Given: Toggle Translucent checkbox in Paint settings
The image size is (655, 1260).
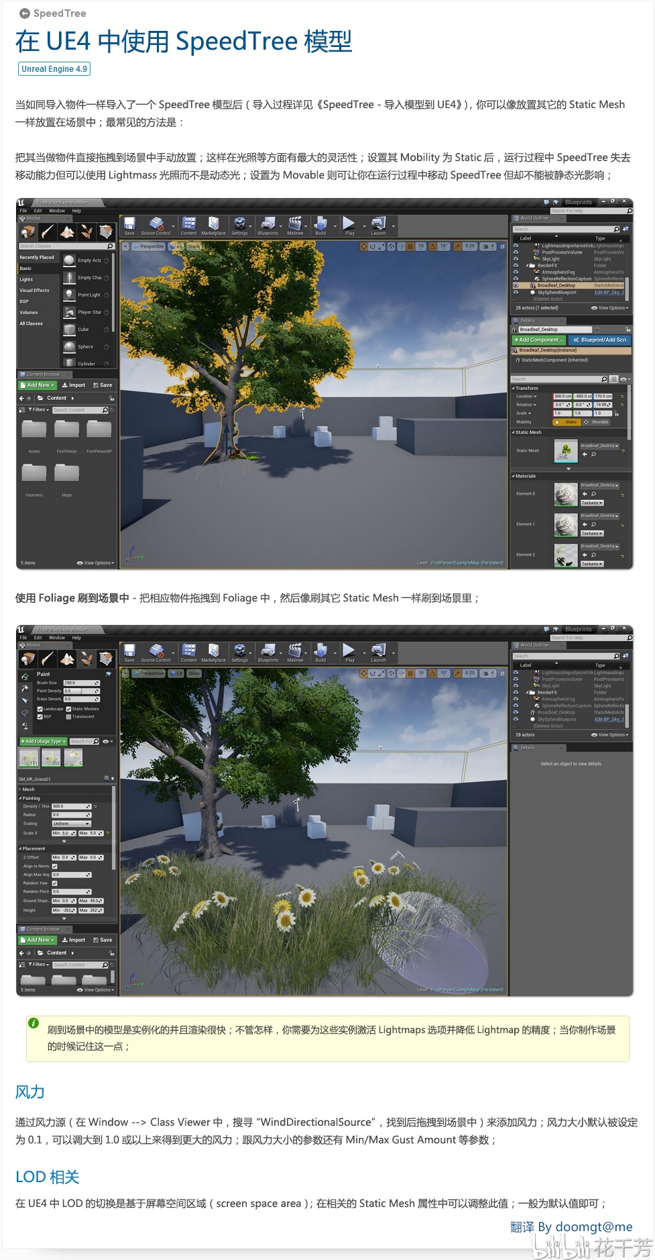Looking at the screenshot, I should [68, 716].
